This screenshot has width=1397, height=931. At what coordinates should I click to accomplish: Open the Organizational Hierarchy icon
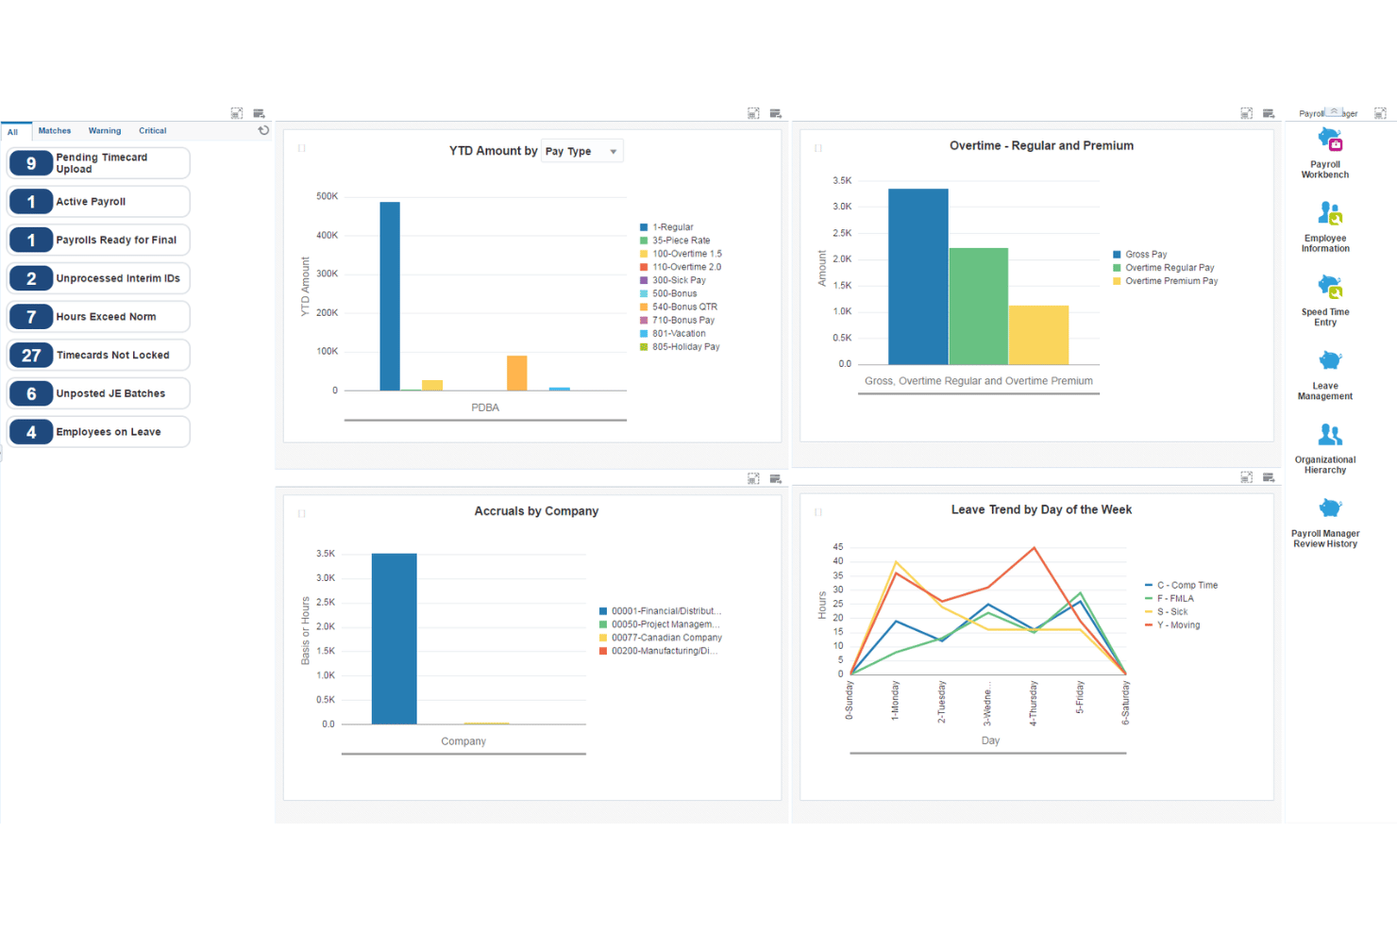1329,434
